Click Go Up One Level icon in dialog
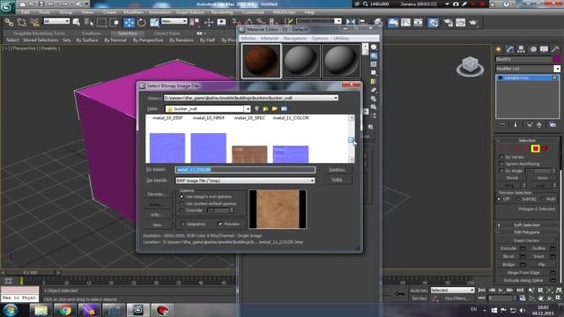This screenshot has height=317, width=564. pyautogui.click(x=265, y=108)
